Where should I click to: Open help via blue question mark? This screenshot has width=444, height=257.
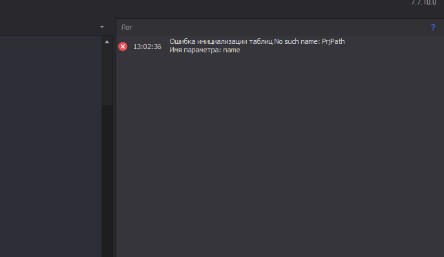tap(433, 27)
